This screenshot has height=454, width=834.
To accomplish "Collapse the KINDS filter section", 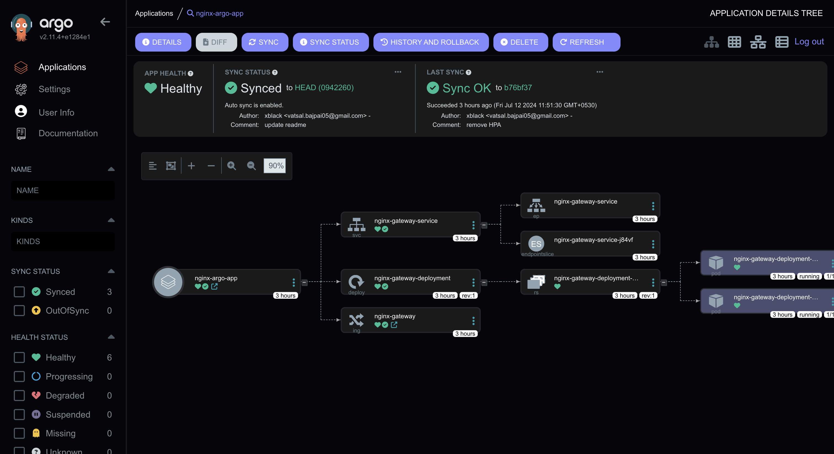I will tap(111, 220).
